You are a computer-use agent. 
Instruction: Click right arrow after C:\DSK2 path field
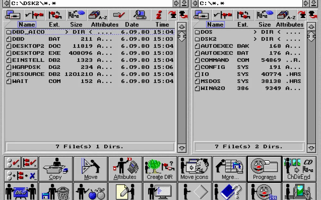176,3
